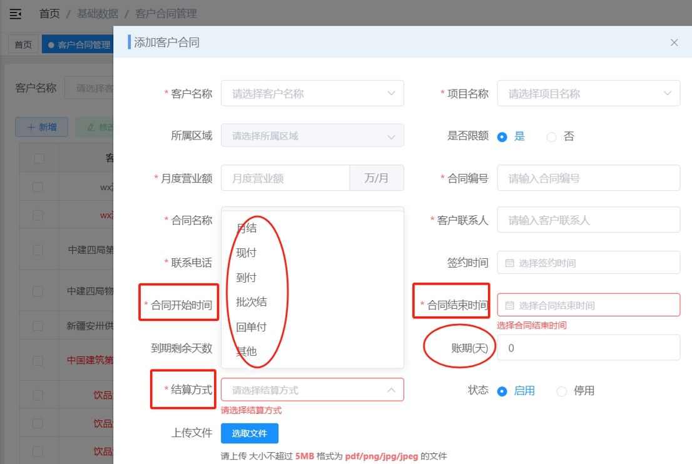Click the 选取文件 upload button
The image size is (692, 464).
(249, 433)
